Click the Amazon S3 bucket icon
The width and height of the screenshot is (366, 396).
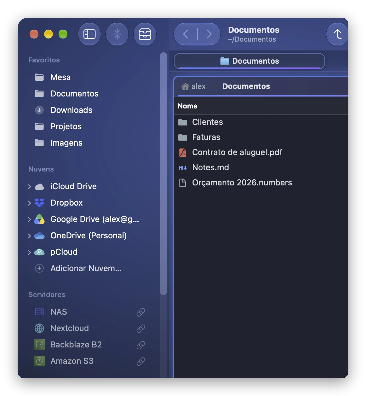point(39,361)
